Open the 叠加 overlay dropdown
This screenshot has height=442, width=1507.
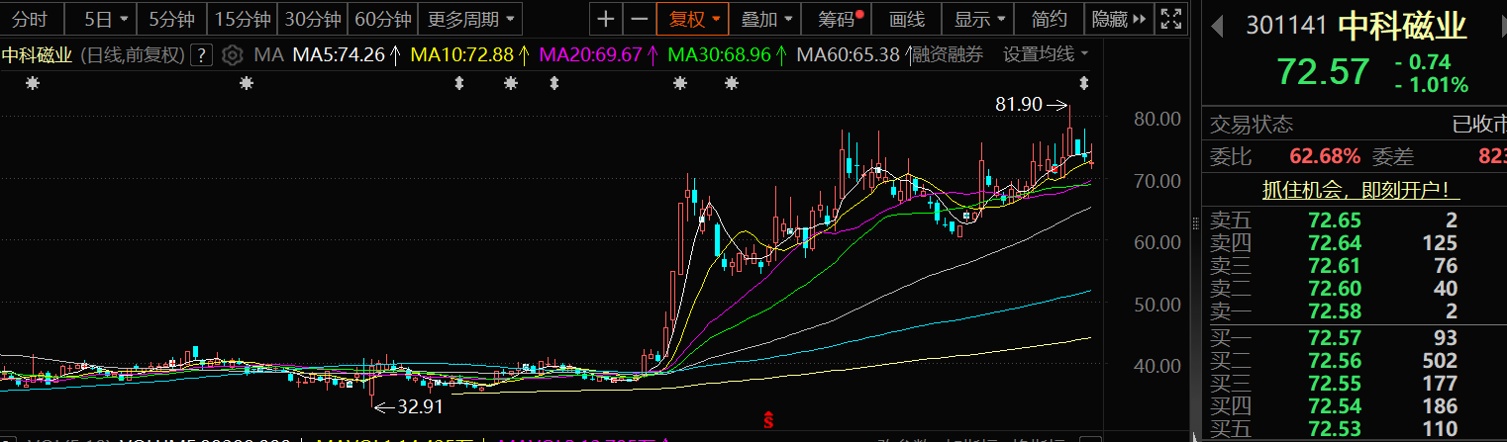coord(766,18)
